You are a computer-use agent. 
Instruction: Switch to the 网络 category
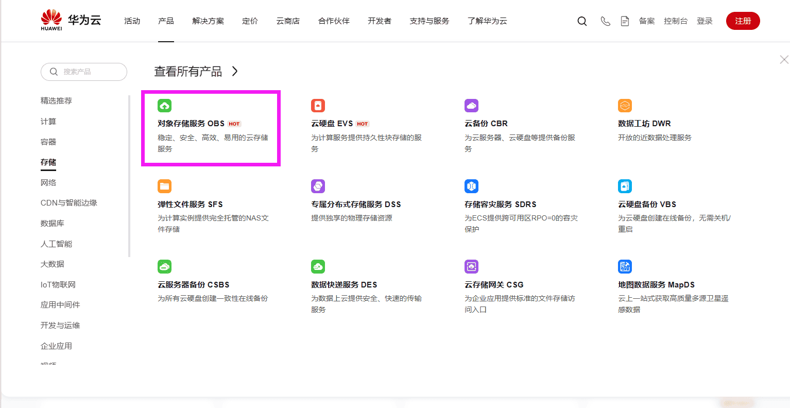(x=48, y=182)
